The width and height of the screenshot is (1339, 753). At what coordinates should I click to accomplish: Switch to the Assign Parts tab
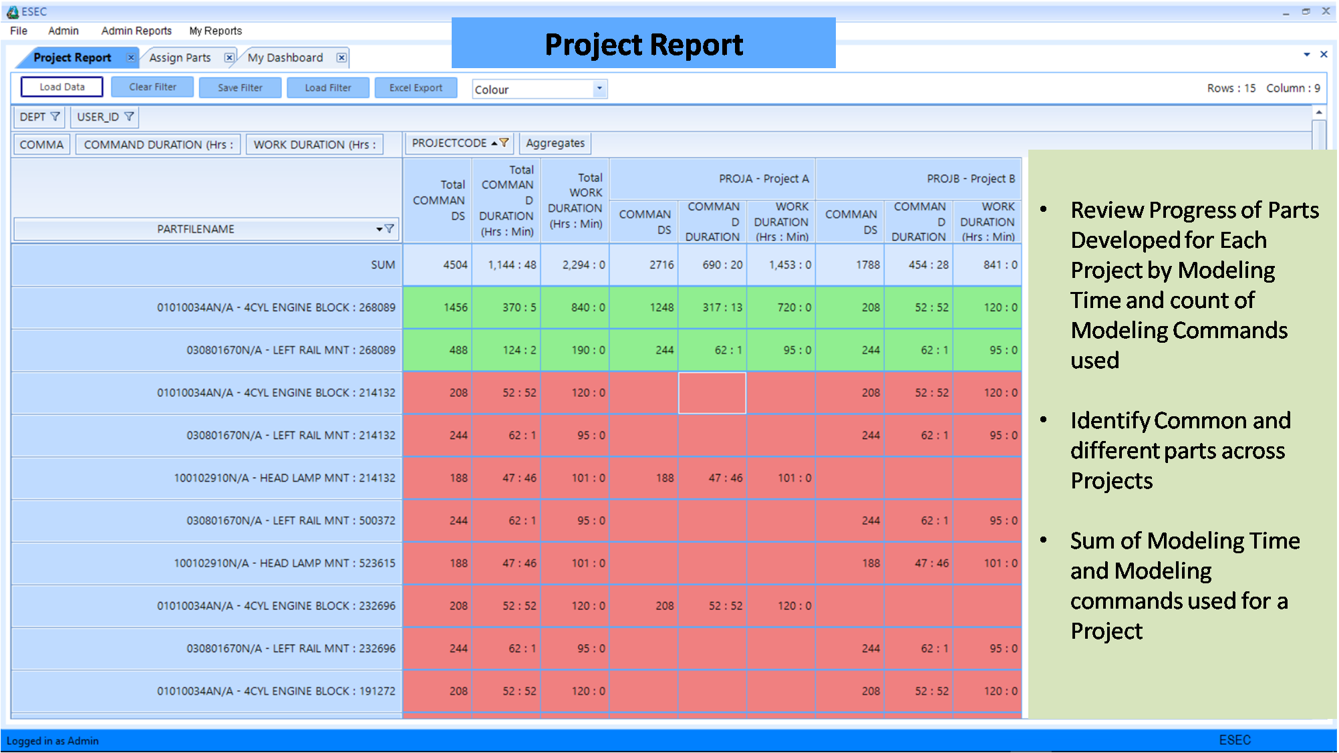180,57
